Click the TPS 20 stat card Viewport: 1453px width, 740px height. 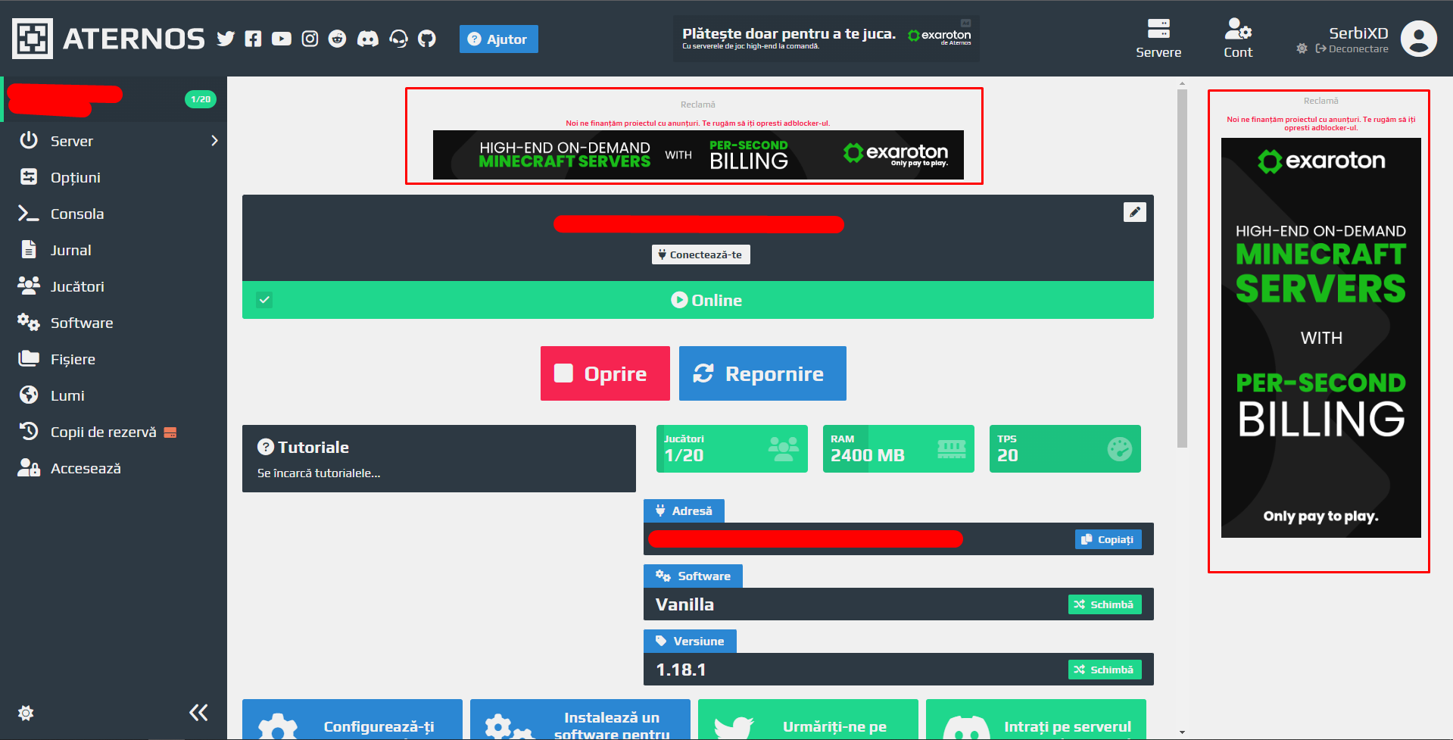[1065, 448]
